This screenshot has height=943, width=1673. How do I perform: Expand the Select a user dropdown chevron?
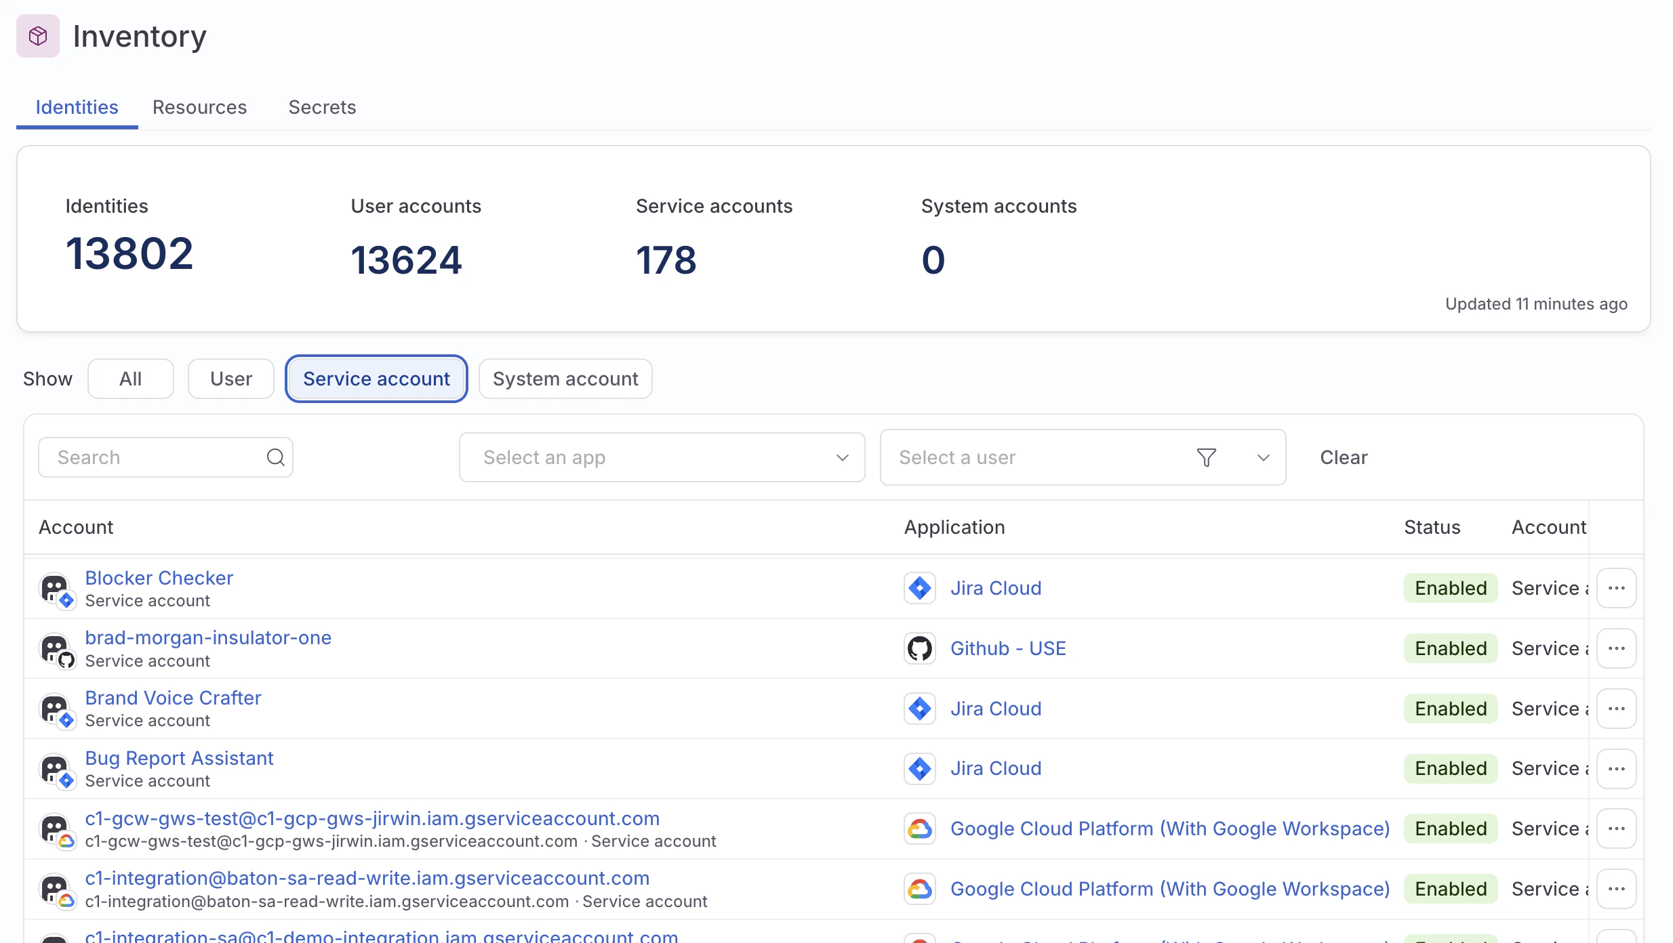tap(1262, 457)
